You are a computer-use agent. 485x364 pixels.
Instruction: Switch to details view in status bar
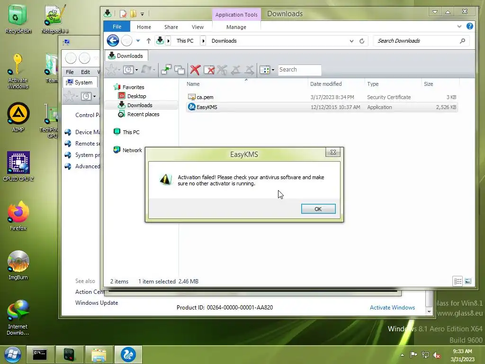[x=458, y=281]
